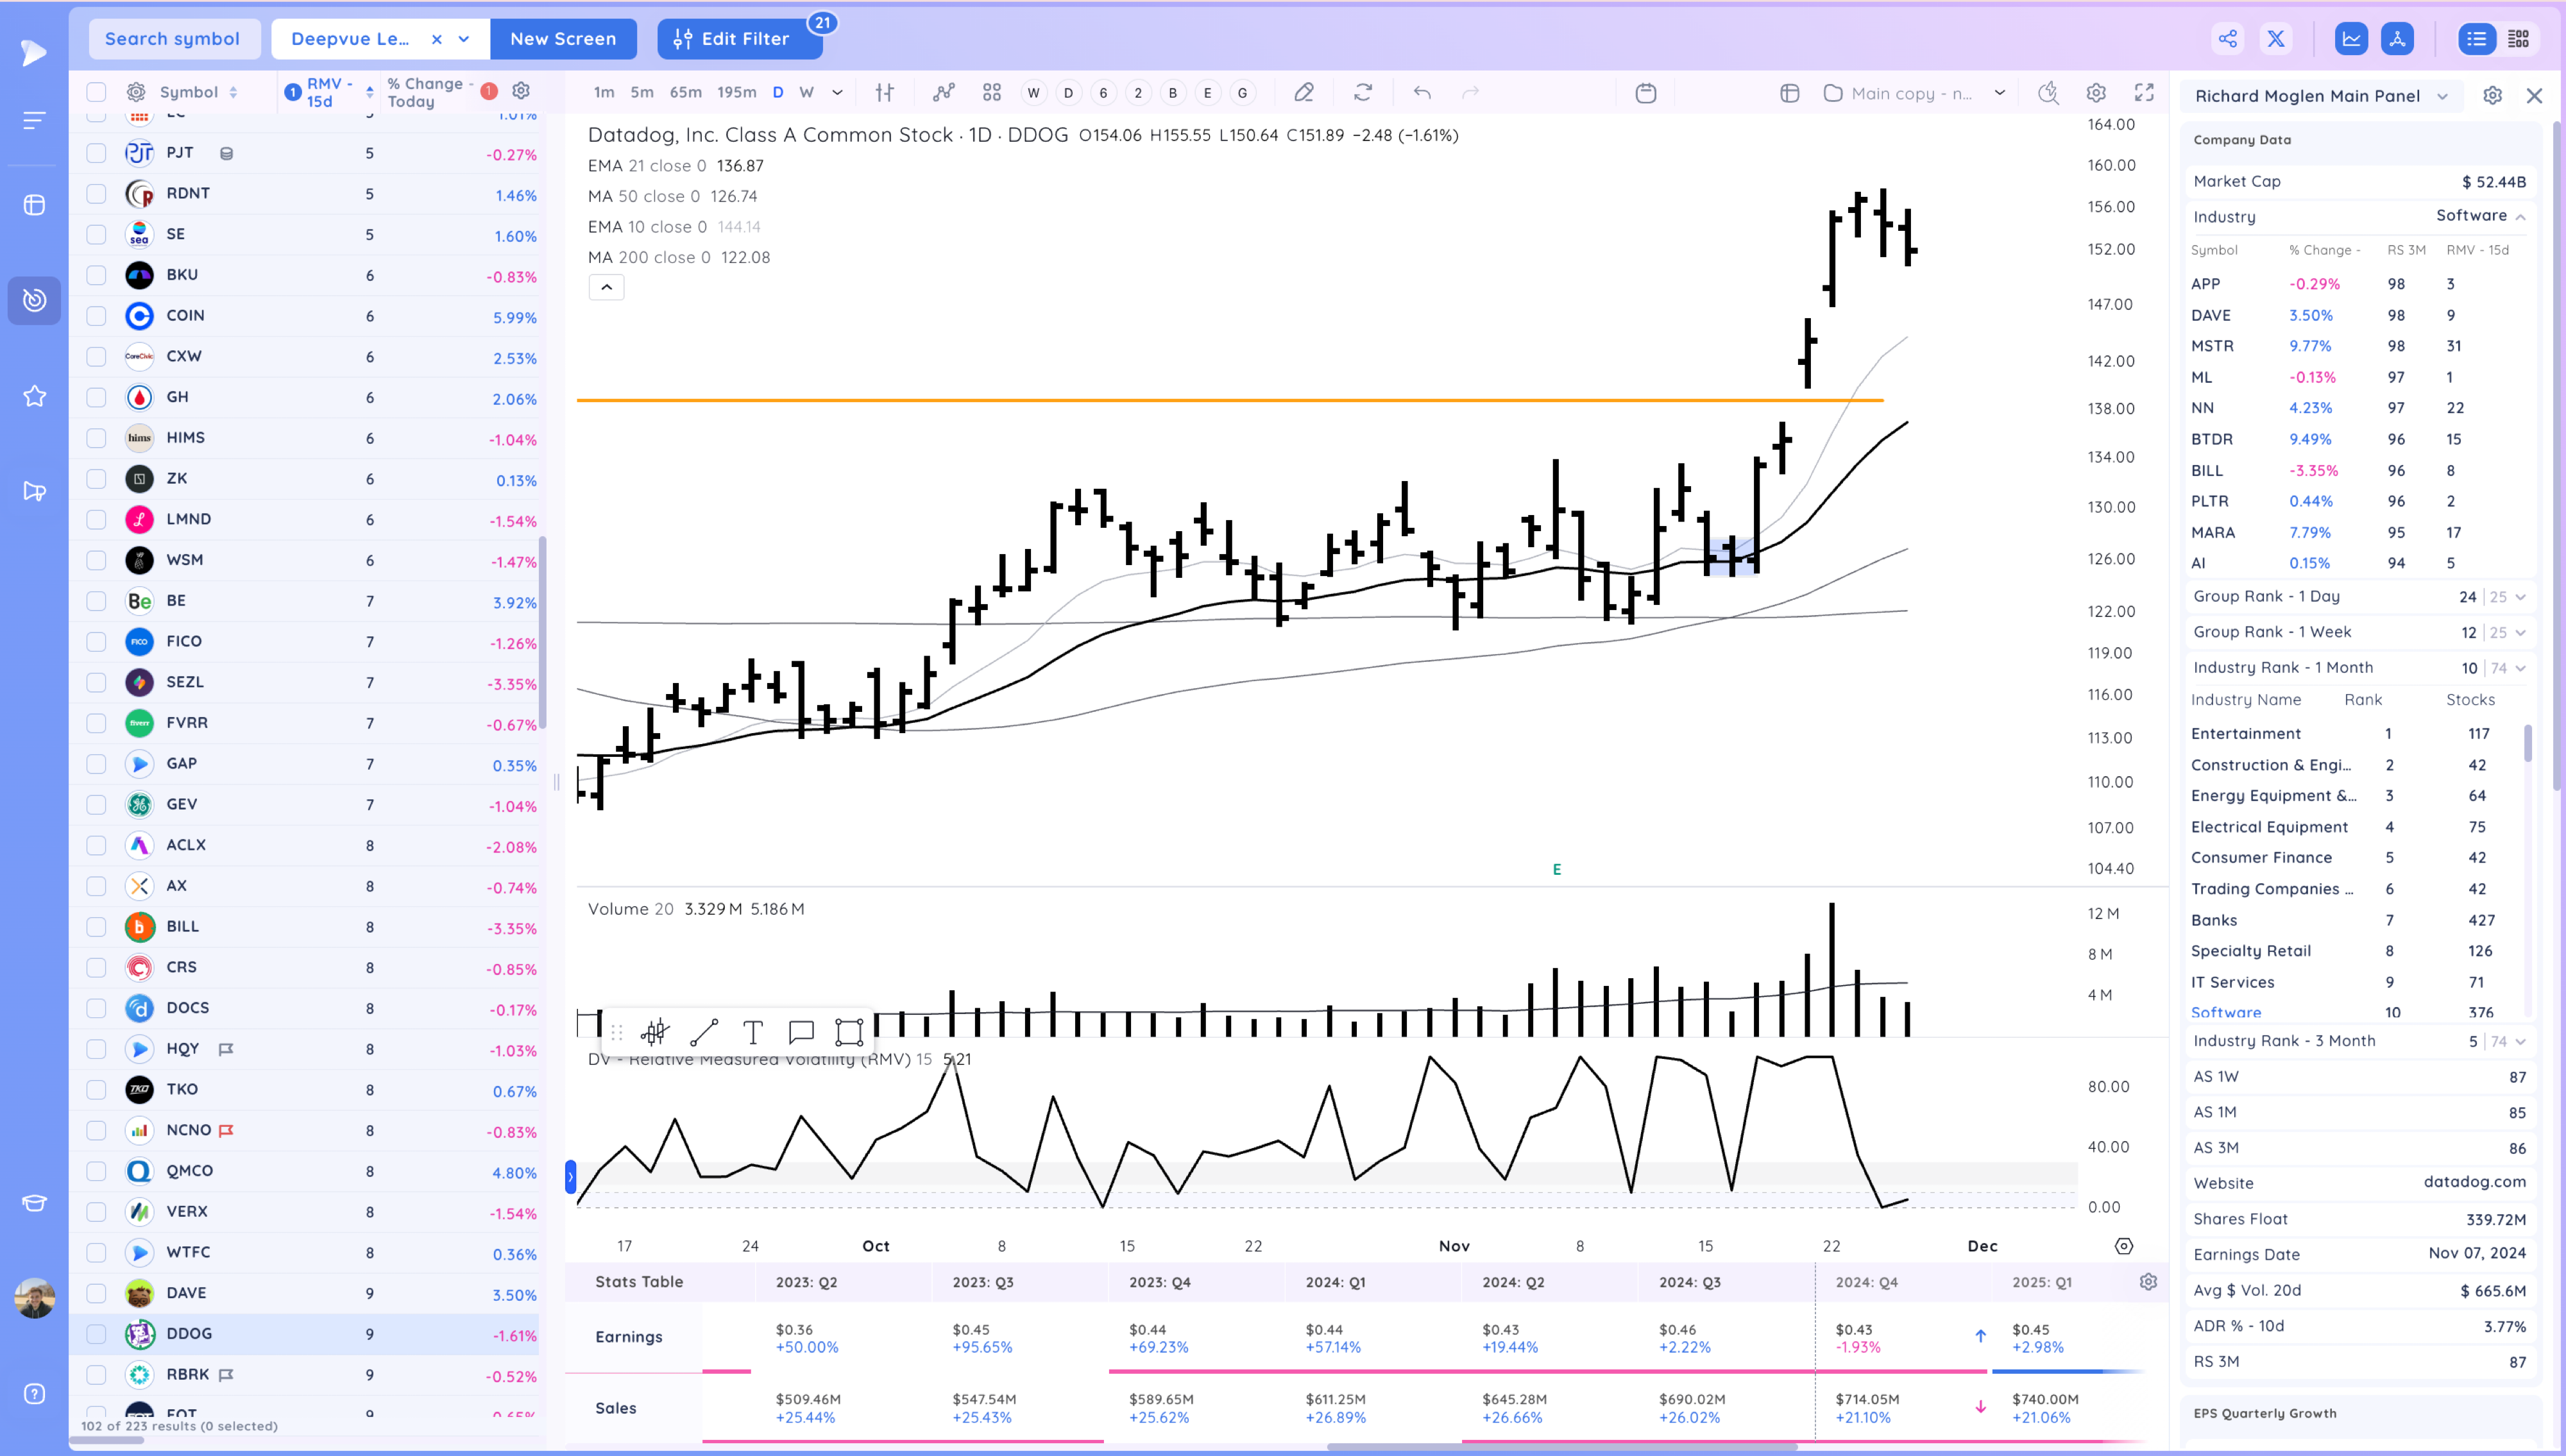Screen dimensions: 2566x1456
Task: Open Stats Table settings gear
Action: (x=2148, y=1282)
